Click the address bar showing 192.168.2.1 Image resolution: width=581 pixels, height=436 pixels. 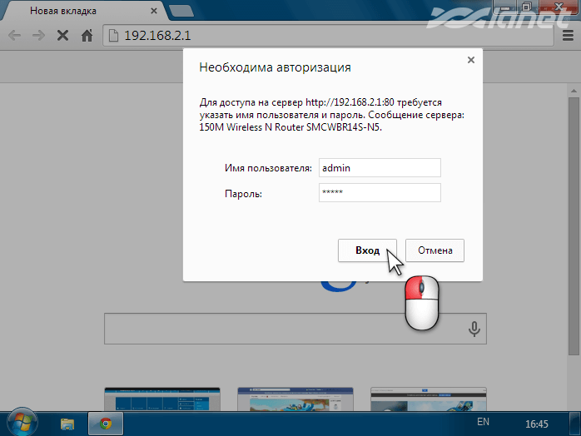pos(333,37)
